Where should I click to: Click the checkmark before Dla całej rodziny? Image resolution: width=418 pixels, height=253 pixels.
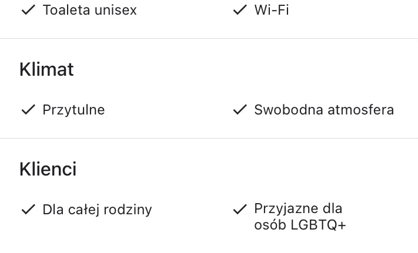(28, 210)
